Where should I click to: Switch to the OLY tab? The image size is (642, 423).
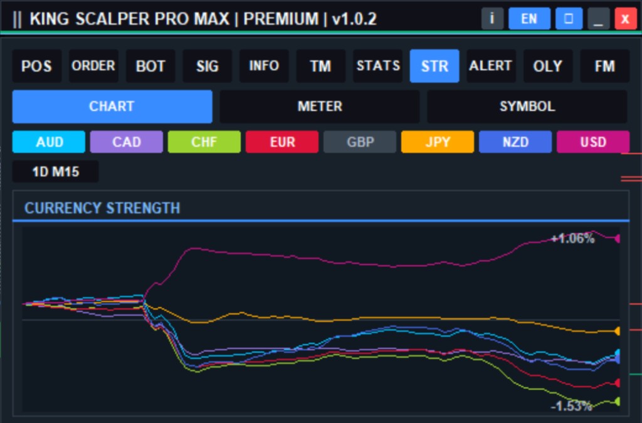click(x=548, y=66)
